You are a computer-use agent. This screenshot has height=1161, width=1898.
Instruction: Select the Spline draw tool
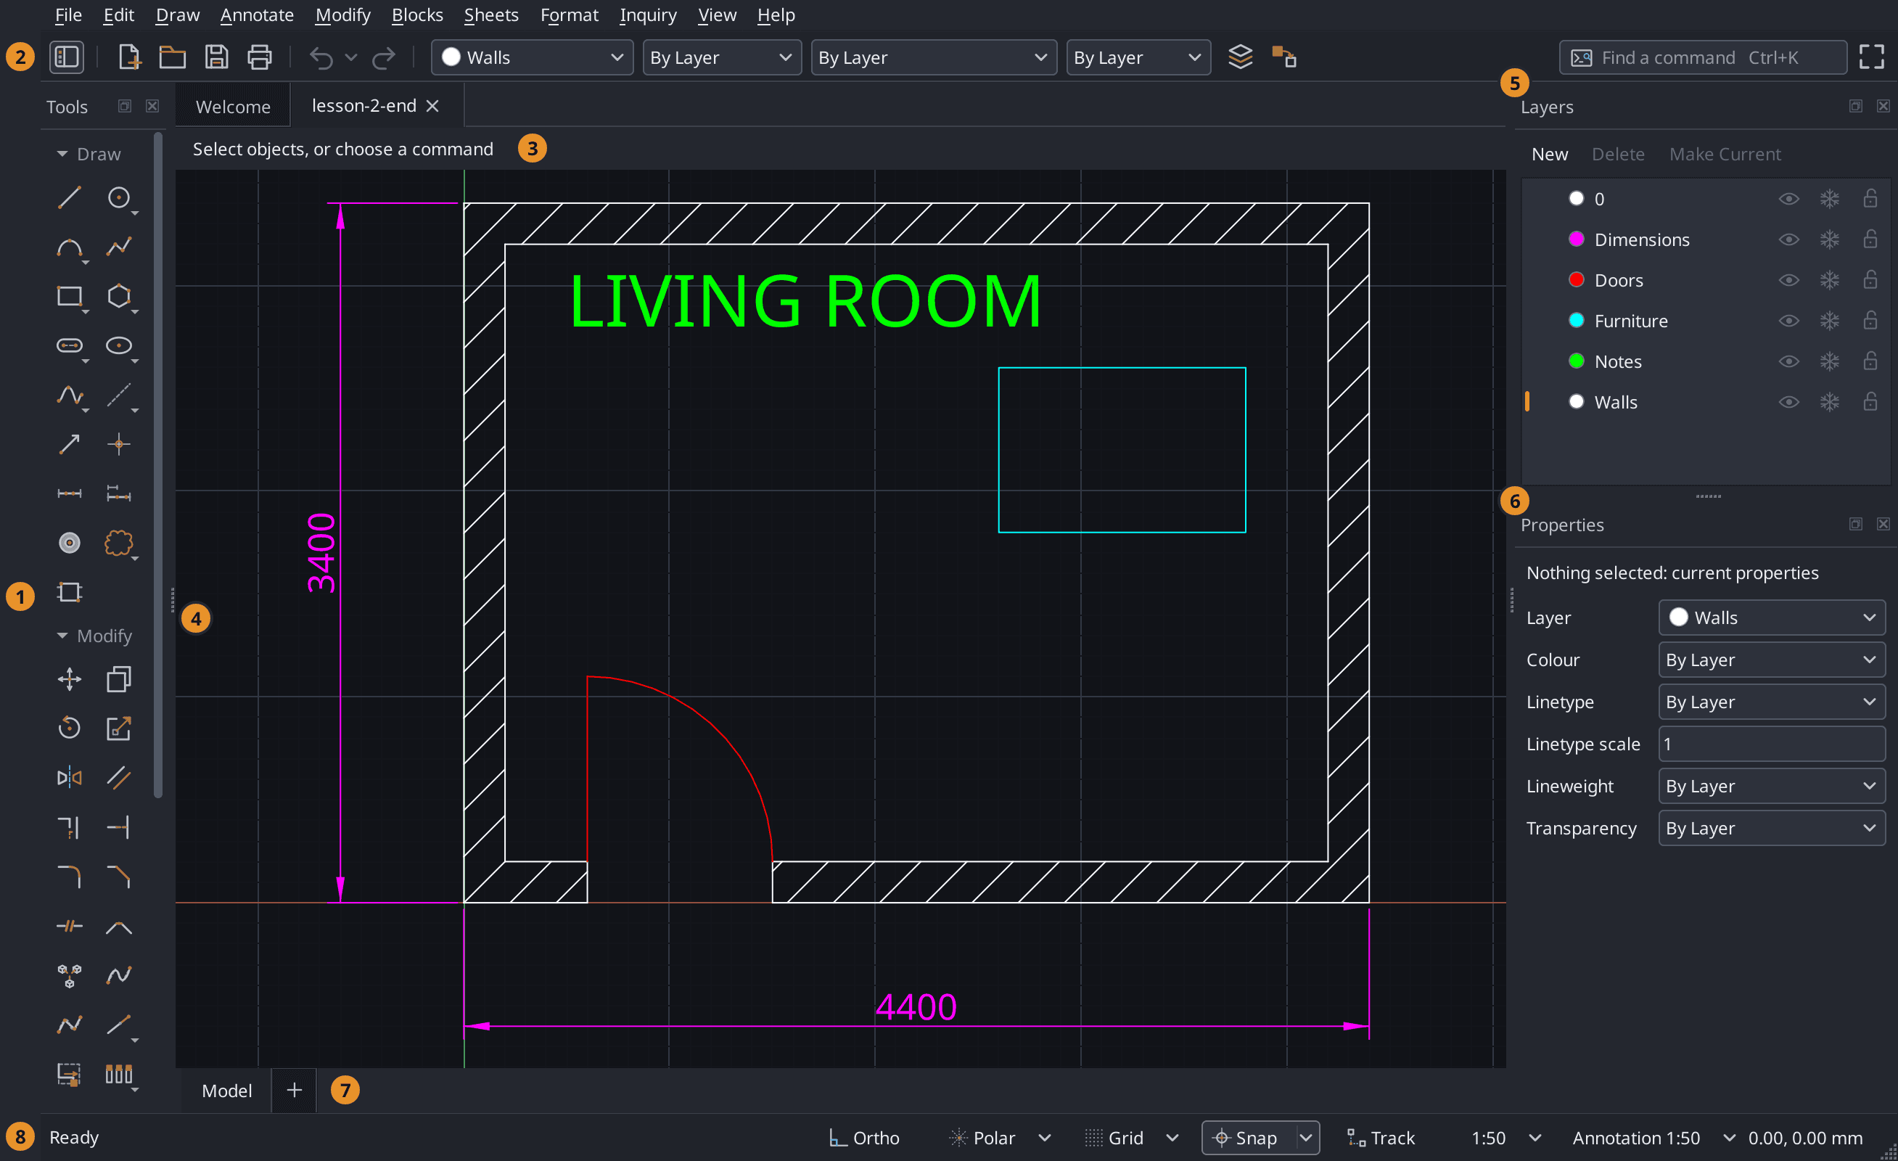coord(70,395)
